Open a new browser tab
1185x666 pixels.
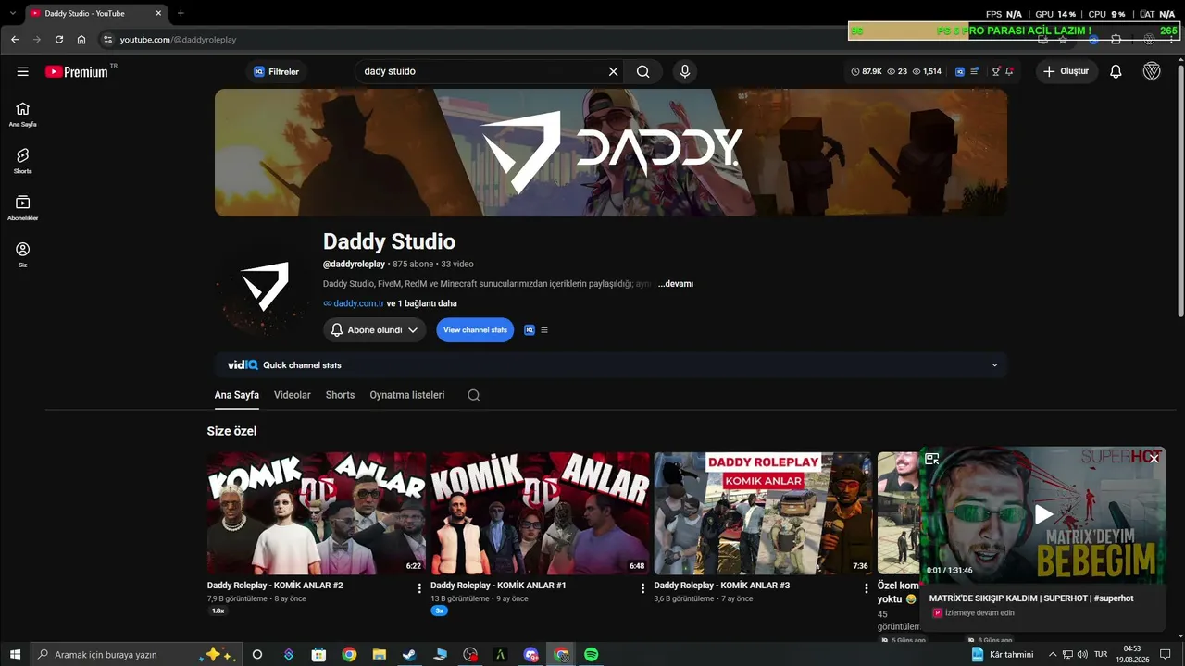click(181, 13)
